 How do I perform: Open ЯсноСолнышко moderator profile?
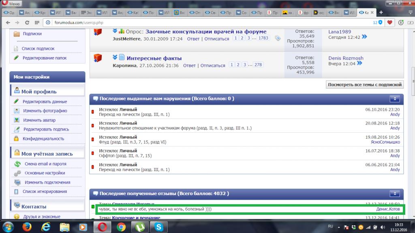point(385,142)
